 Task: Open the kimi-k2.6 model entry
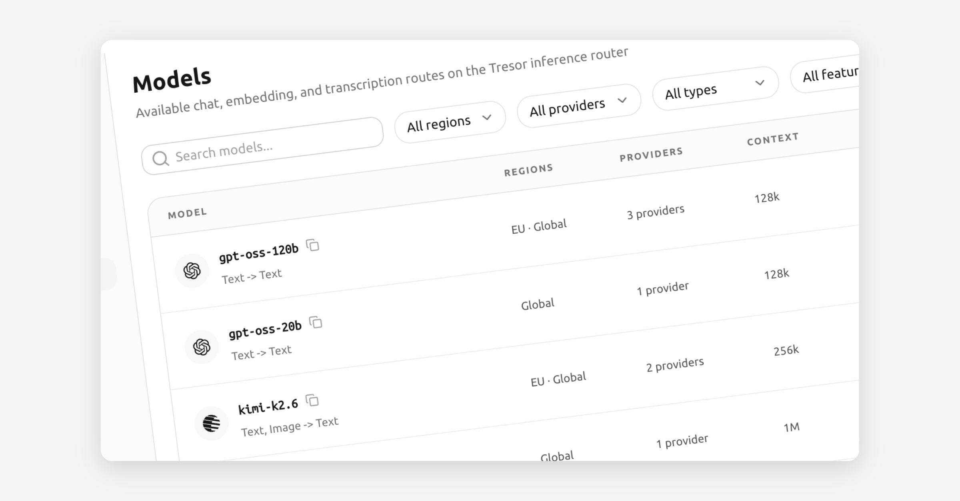pos(268,407)
